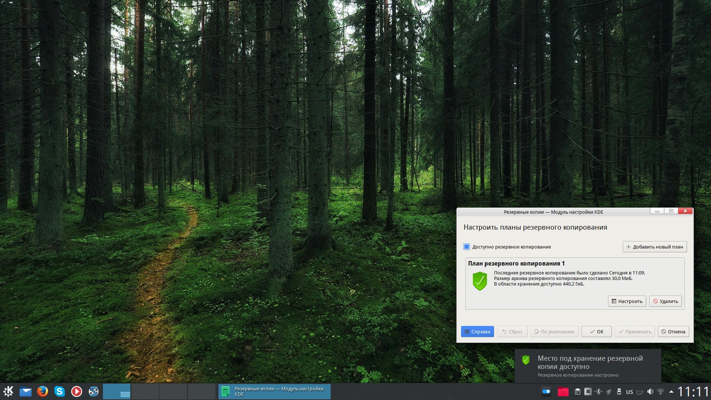Toggle the 'Доступно резервное копирование' checkbox
This screenshot has height=400, width=711.
point(467,247)
